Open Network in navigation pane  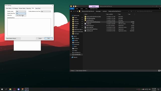pos(75,57)
